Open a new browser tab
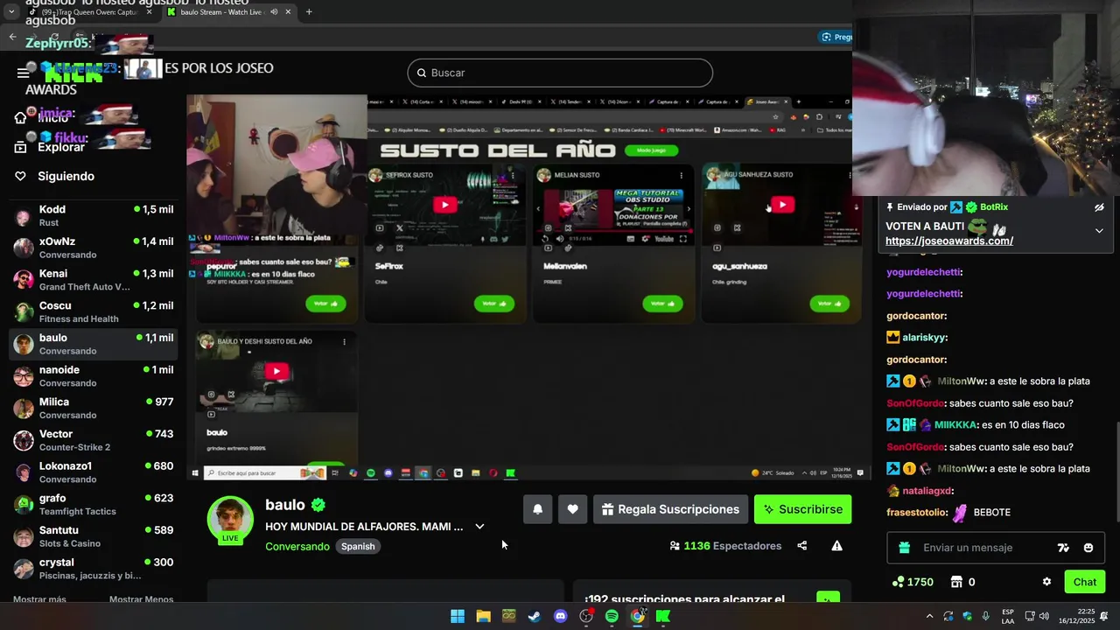The width and height of the screenshot is (1120, 630). tap(309, 12)
